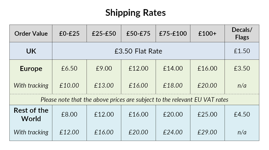The height and width of the screenshot is (150, 269).
Task: Select the £3.50 Flat Rate cell
Action: [x=138, y=51]
